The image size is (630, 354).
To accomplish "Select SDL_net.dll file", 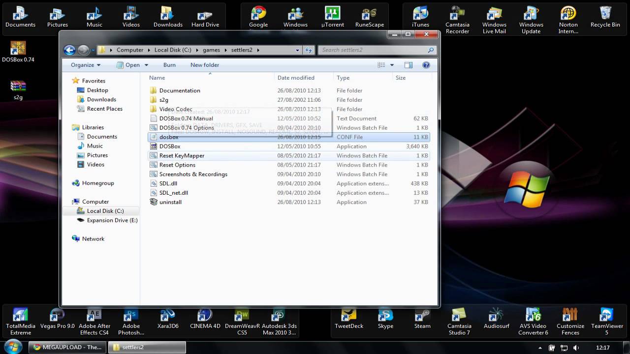I will pyautogui.click(x=289, y=193).
